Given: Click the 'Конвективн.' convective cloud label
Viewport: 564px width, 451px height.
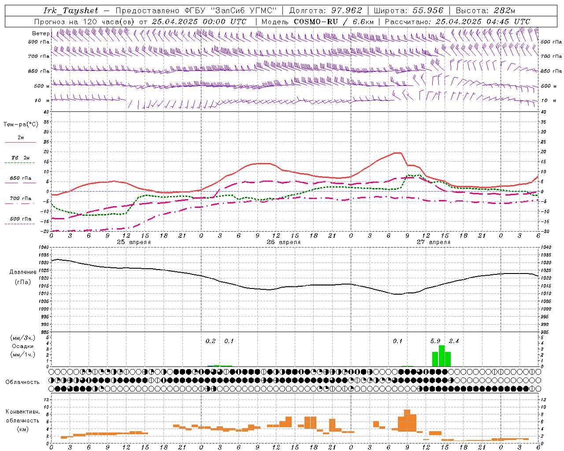Looking at the screenshot, I should [x=23, y=412].
